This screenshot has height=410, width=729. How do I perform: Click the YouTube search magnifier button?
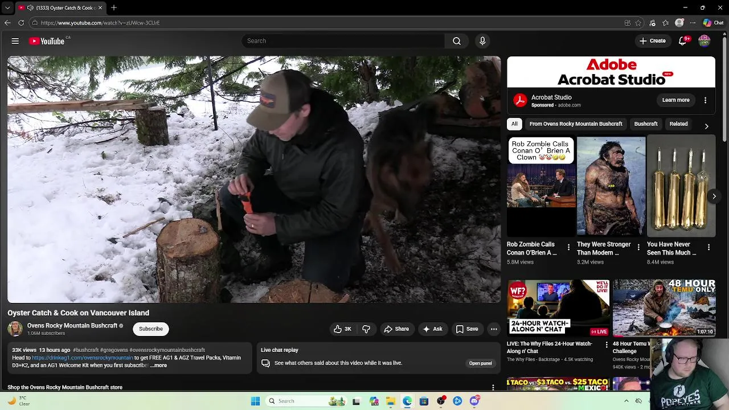tap(457, 41)
